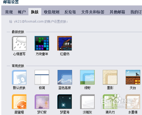Screen dimensions: 142x115
Task: Apply the 甜蜜橙 orange skin thumbnail
Action: (19, 102)
